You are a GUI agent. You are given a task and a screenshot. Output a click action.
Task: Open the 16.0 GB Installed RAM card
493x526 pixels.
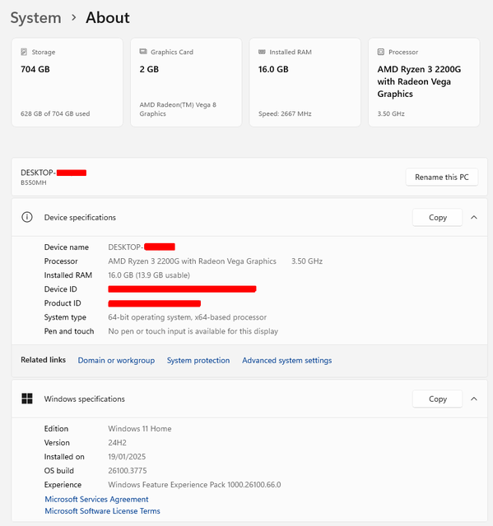tap(305, 82)
